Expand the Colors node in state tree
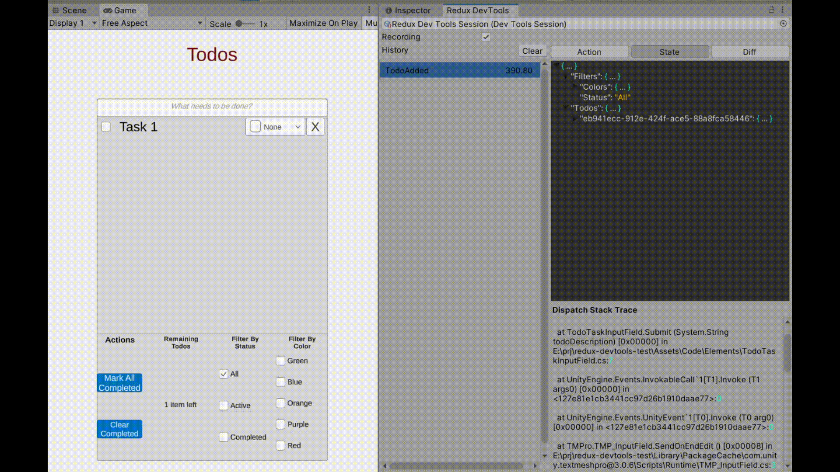 pos(575,87)
